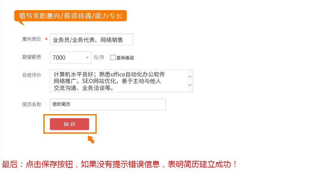Click the 7000 salary value
Screen dimensions: 310x176
point(59,58)
